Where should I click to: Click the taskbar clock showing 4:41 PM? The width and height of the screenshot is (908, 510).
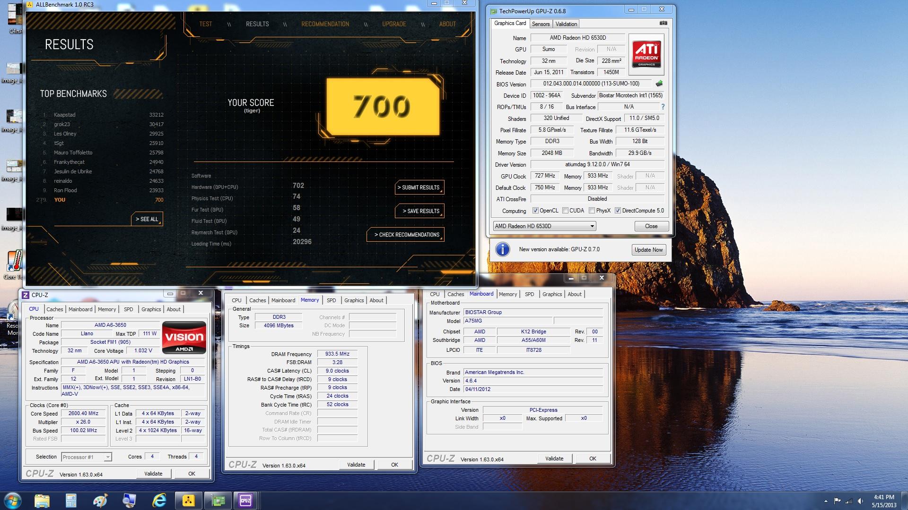point(884,501)
